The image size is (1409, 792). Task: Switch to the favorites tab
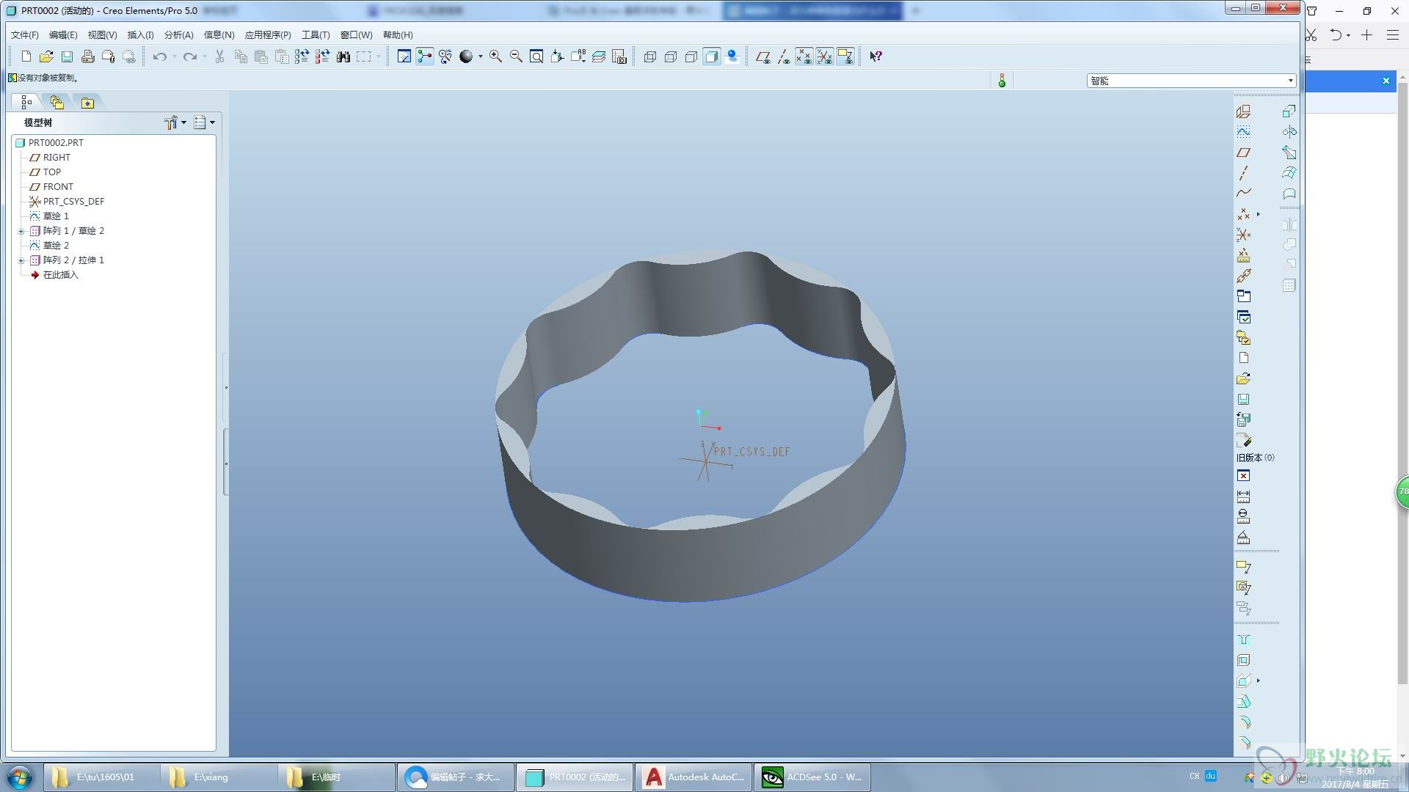coord(87,103)
